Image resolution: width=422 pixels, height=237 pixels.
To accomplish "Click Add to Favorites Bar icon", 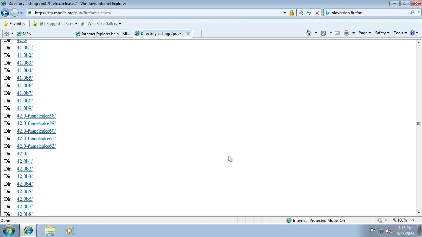I will pyautogui.click(x=35, y=24).
